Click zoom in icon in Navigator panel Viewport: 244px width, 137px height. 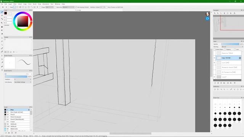click(x=215, y=13)
